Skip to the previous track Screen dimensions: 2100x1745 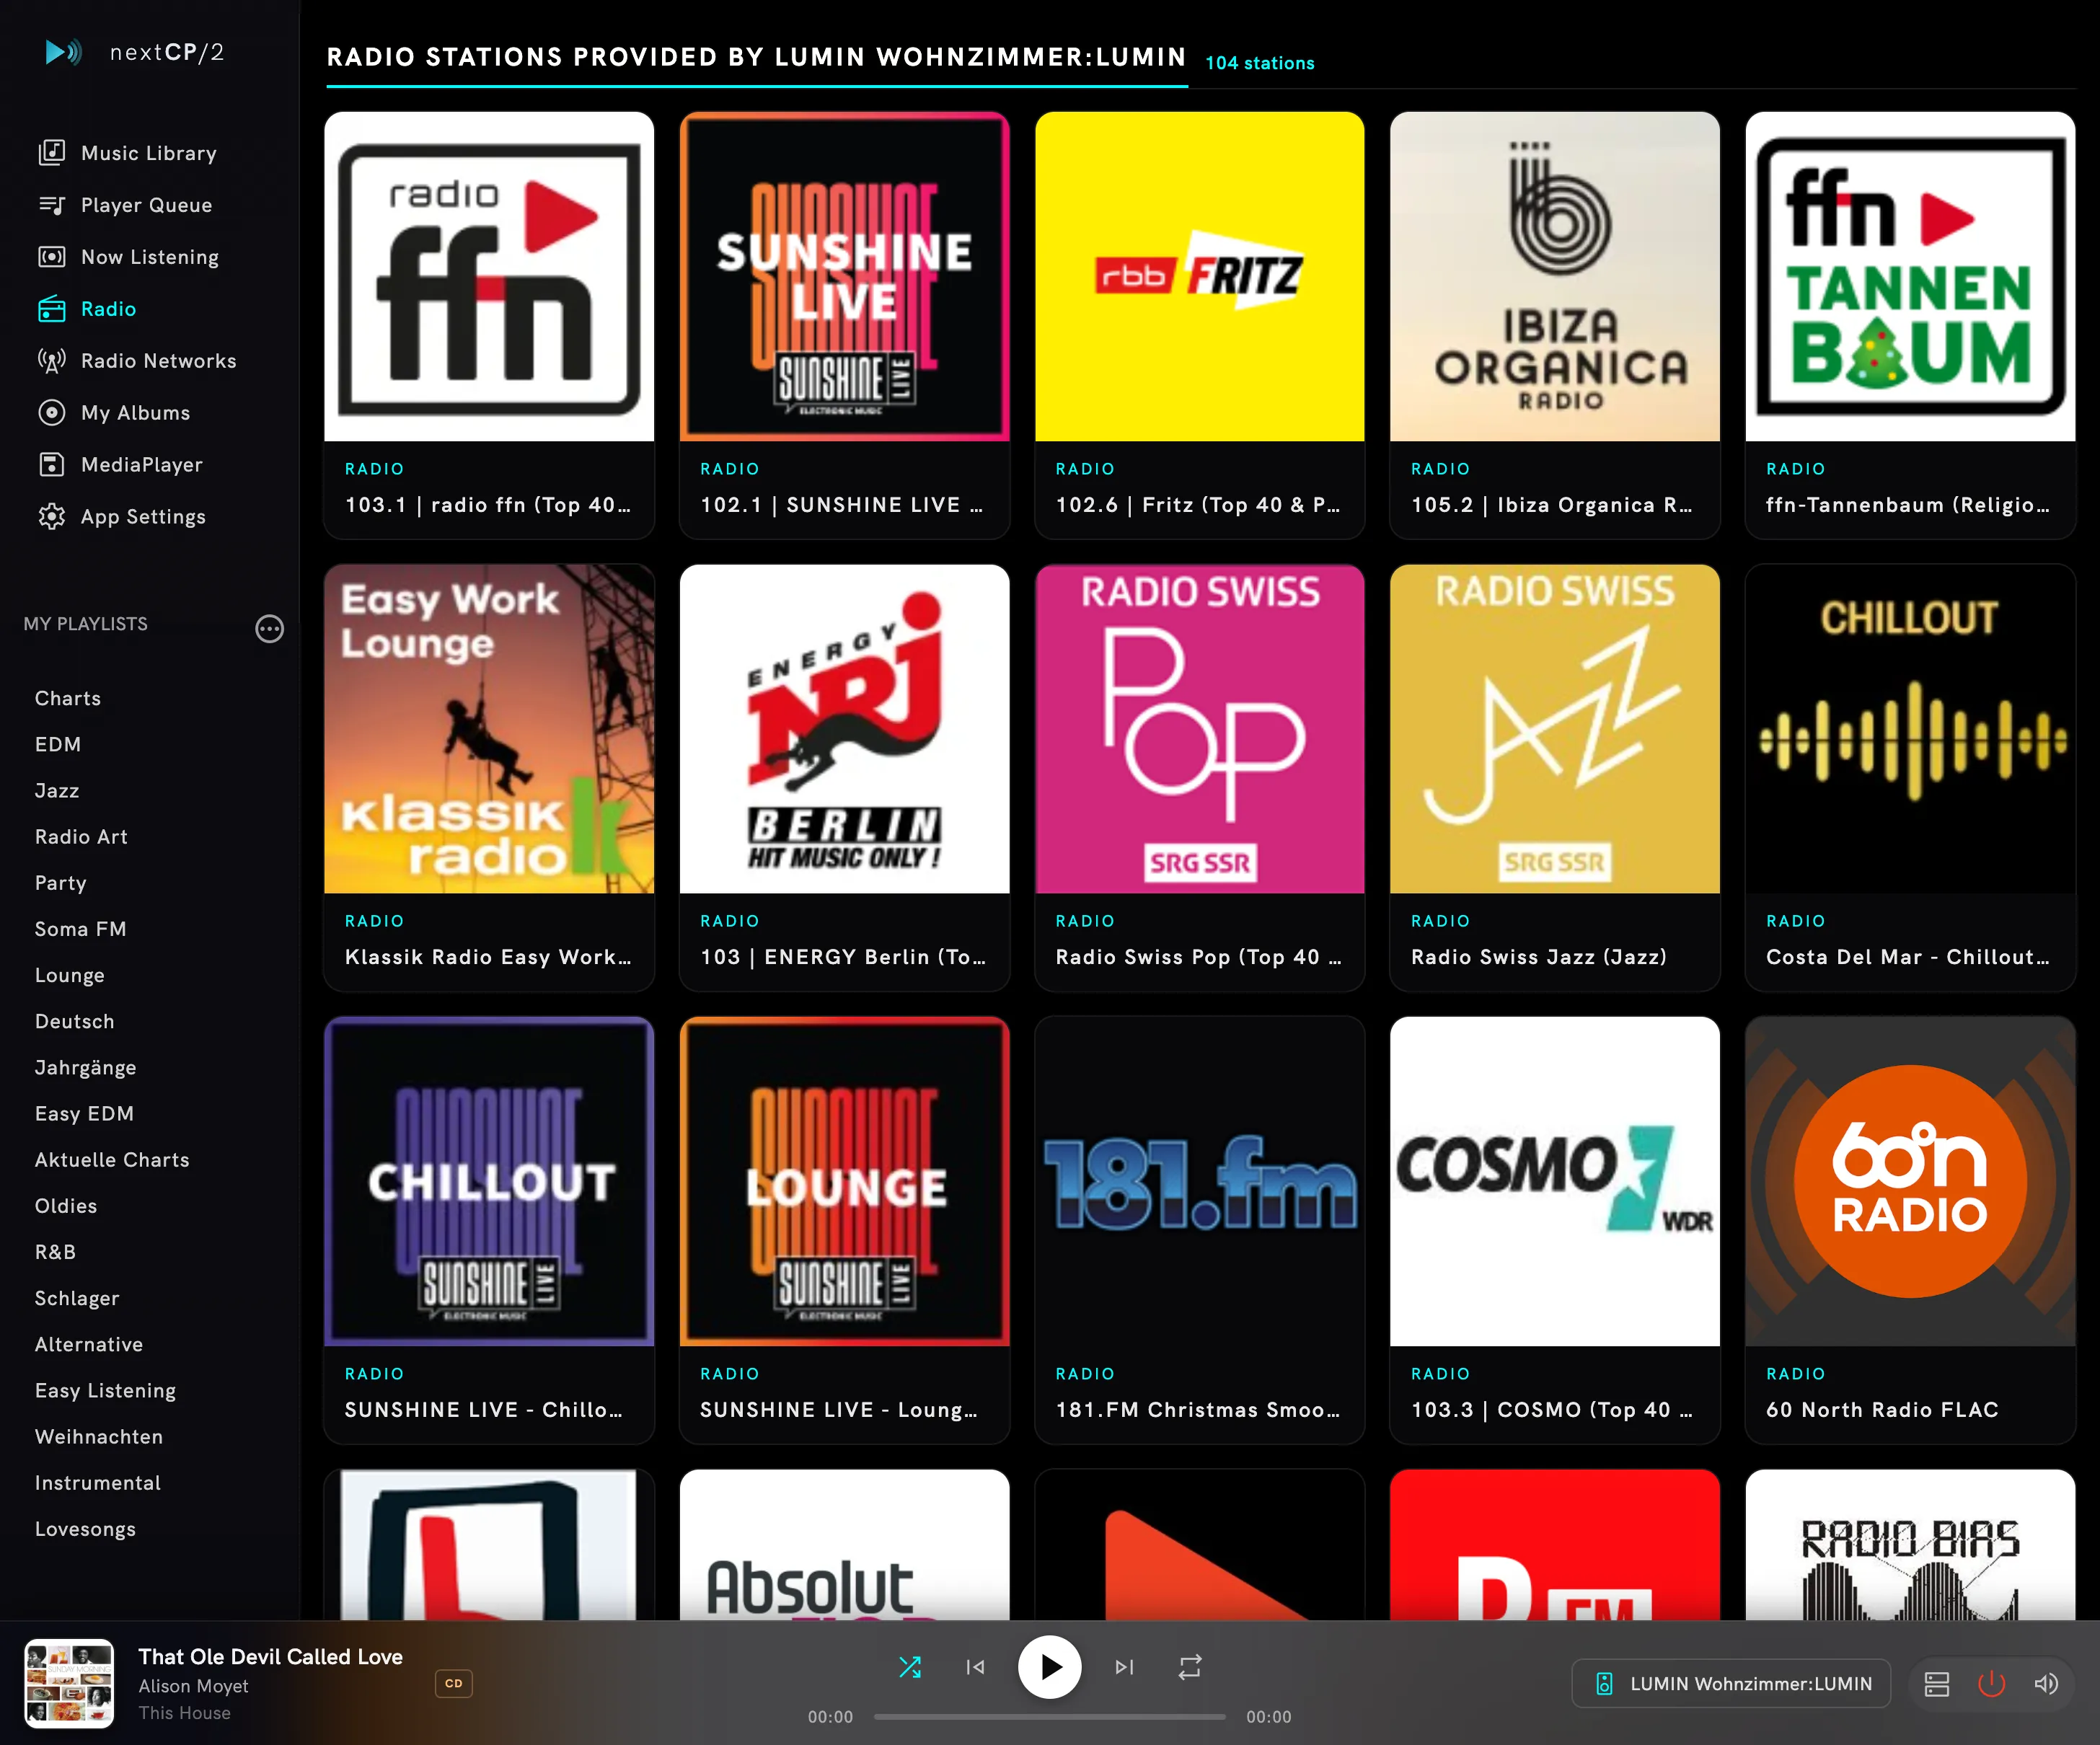pos(976,1667)
